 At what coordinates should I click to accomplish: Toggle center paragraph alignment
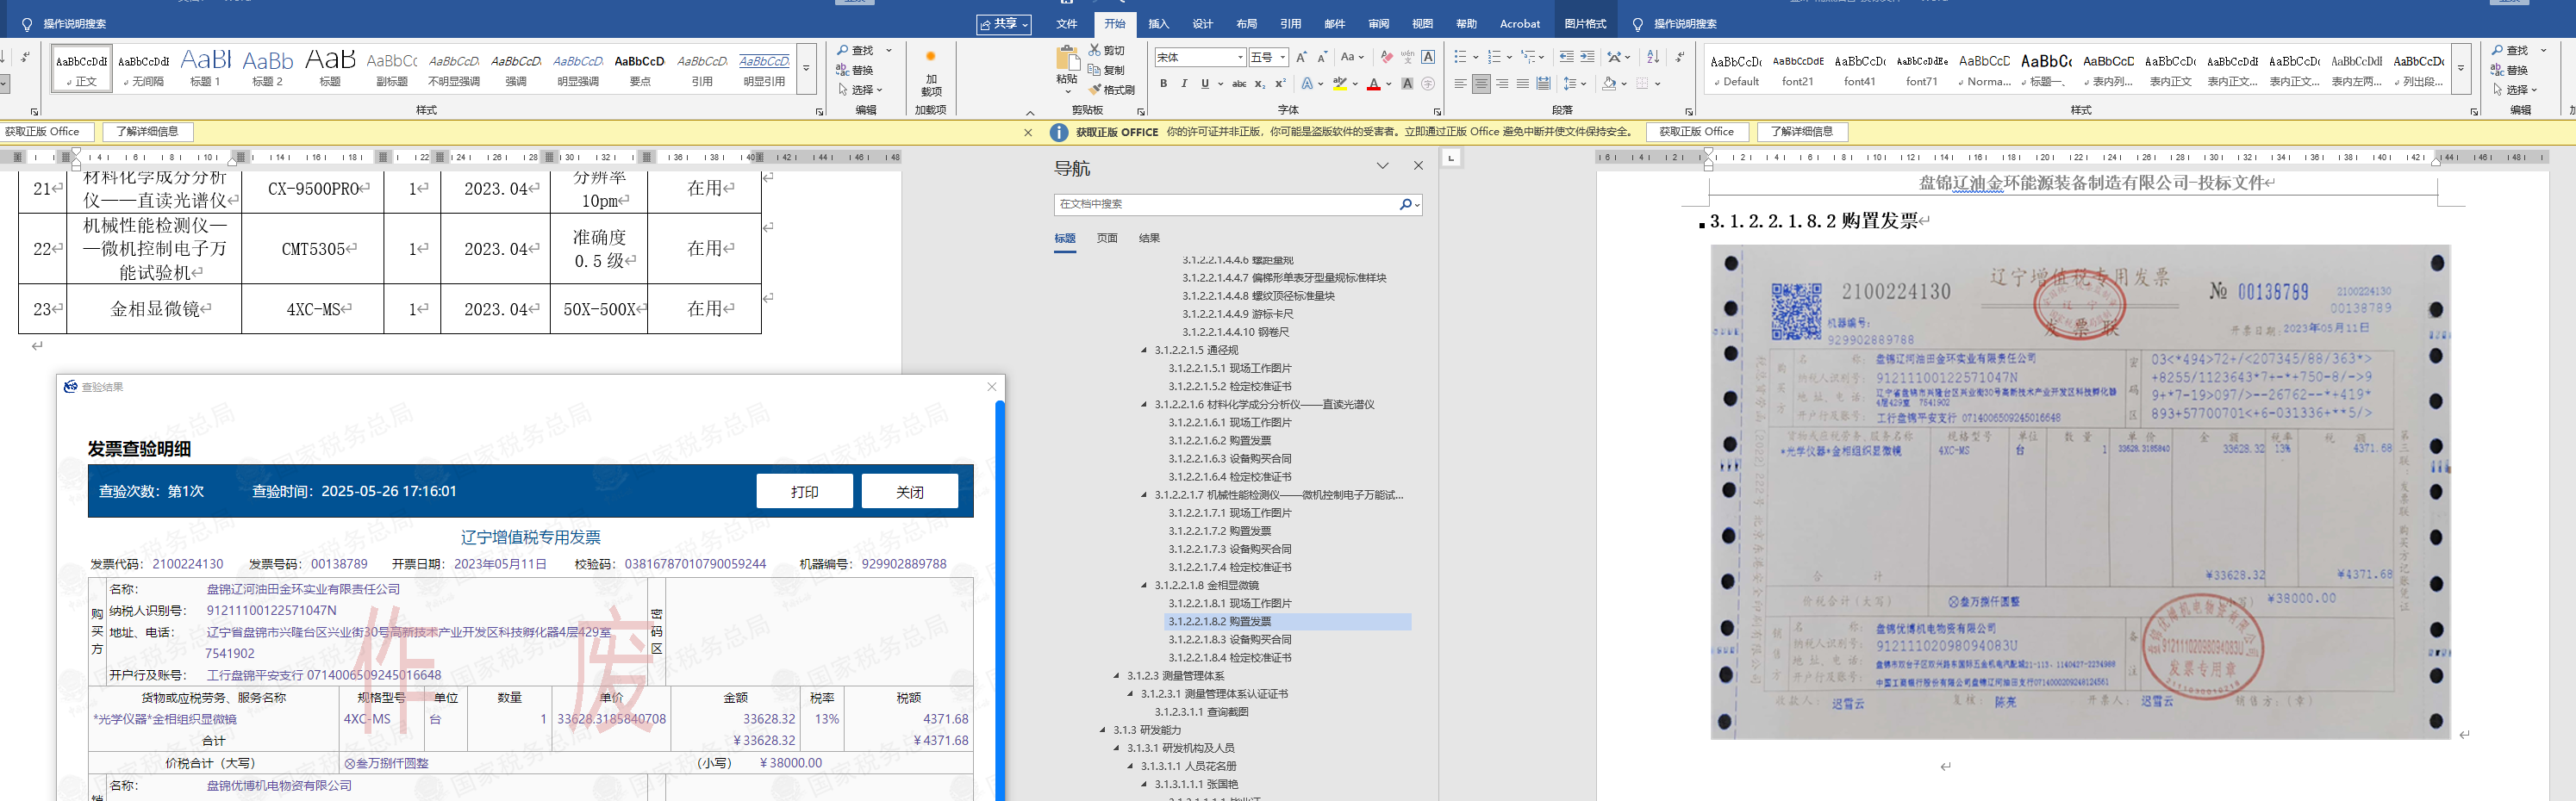1481,84
